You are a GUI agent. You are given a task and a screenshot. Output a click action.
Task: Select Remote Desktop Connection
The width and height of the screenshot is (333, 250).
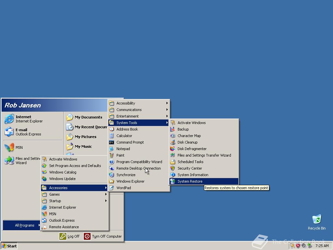click(139, 168)
